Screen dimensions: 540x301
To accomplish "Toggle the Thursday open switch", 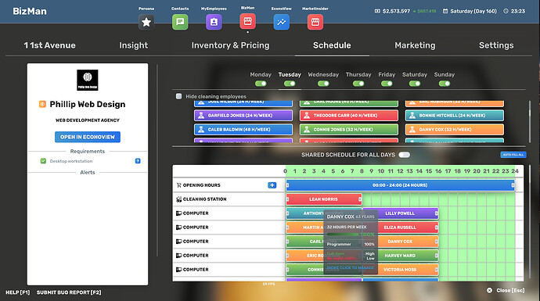I will coord(358,84).
